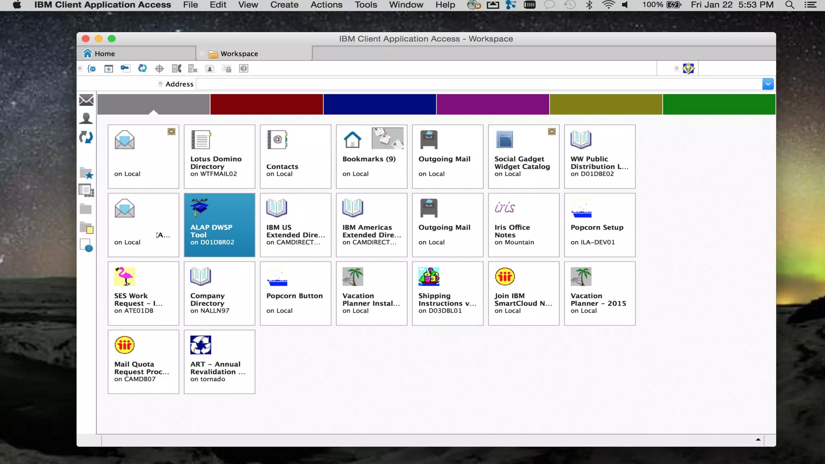The image size is (825, 464).
Task: Open the gray folder sidebar icon
Action: click(86, 209)
